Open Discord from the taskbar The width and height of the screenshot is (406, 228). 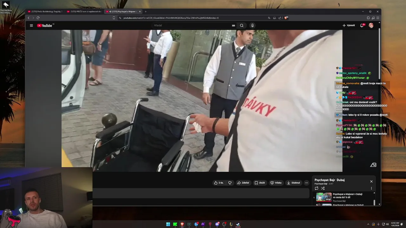(217, 224)
